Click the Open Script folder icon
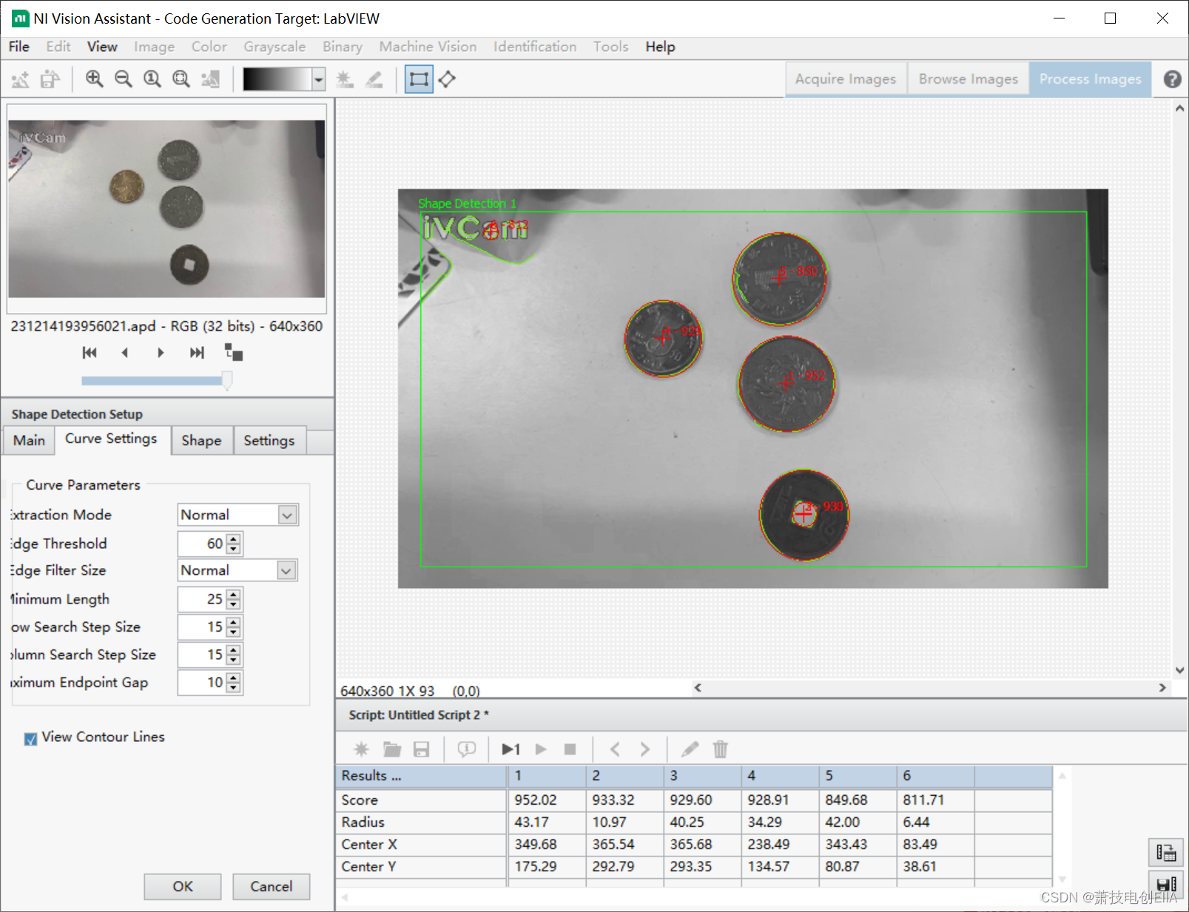The width and height of the screenshot is (1189, 912). pos(392,749)
